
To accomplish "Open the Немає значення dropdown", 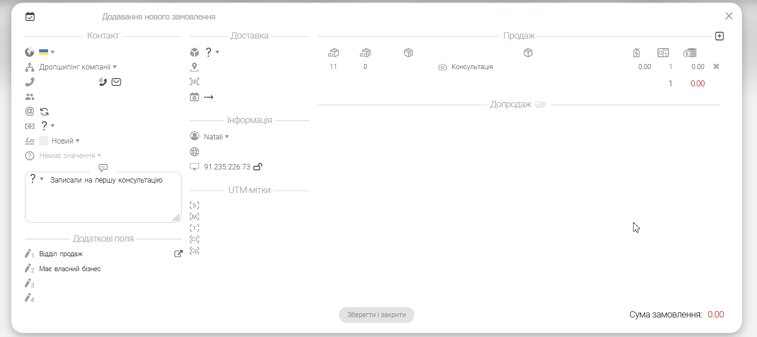I will coord(70,156).
